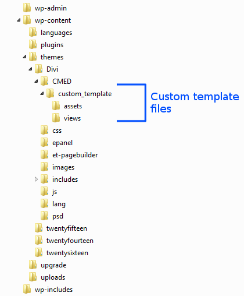This screenshot has height=296, width=244.
Task: Collapse the wp-content folder arrow
Action: click(19, 20)
